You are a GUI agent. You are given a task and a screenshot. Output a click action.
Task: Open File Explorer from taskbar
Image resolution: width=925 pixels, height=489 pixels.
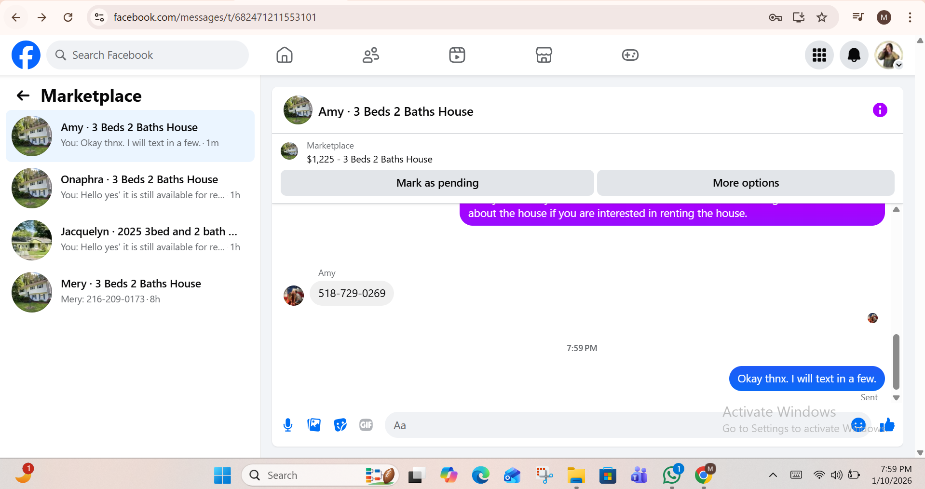click(x=576, y=475)
